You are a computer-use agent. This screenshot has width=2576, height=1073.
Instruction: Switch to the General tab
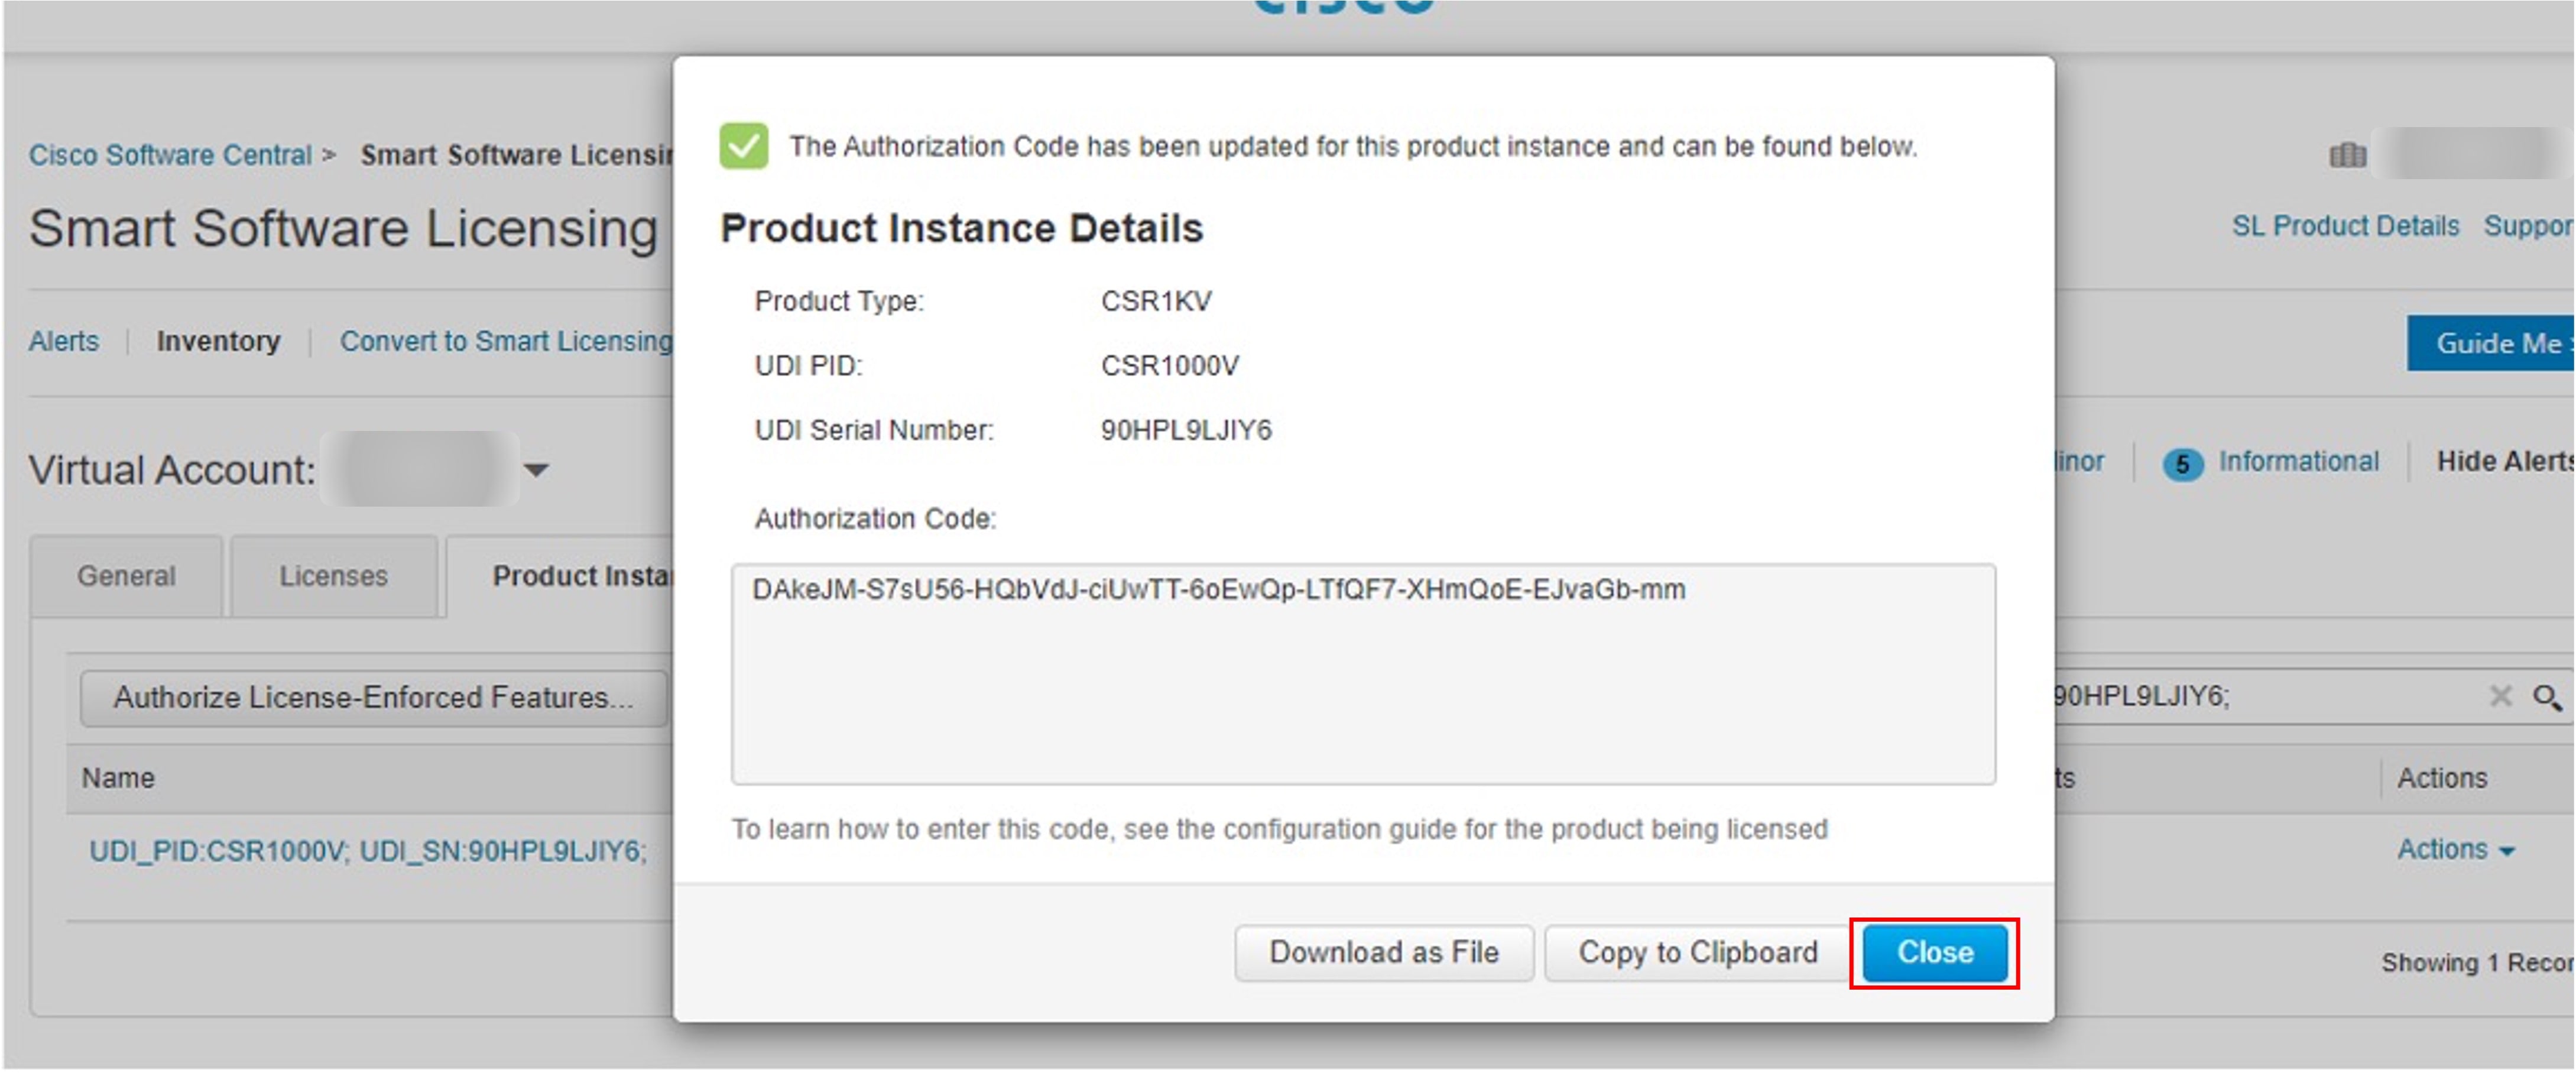point(126,576)
